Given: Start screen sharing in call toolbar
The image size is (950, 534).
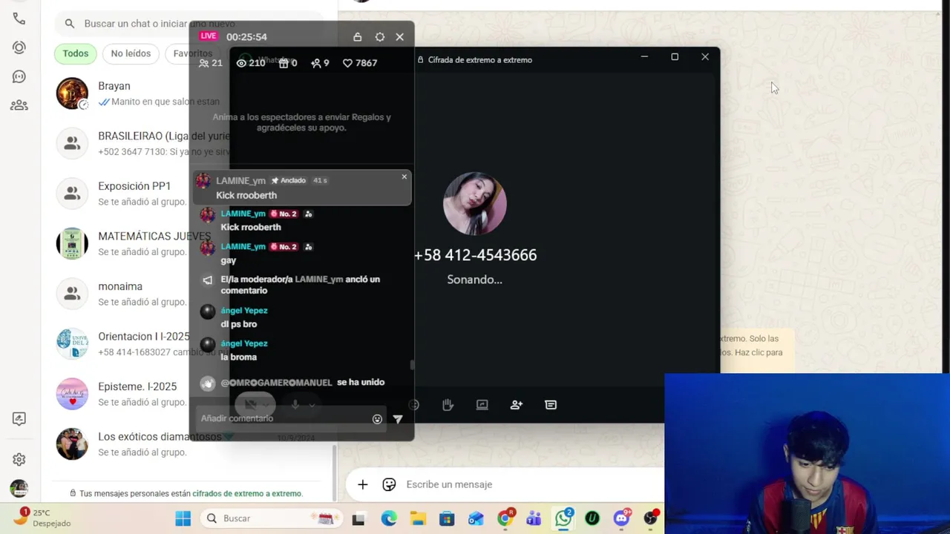Looking at the screenshot, I should (482, 405).
